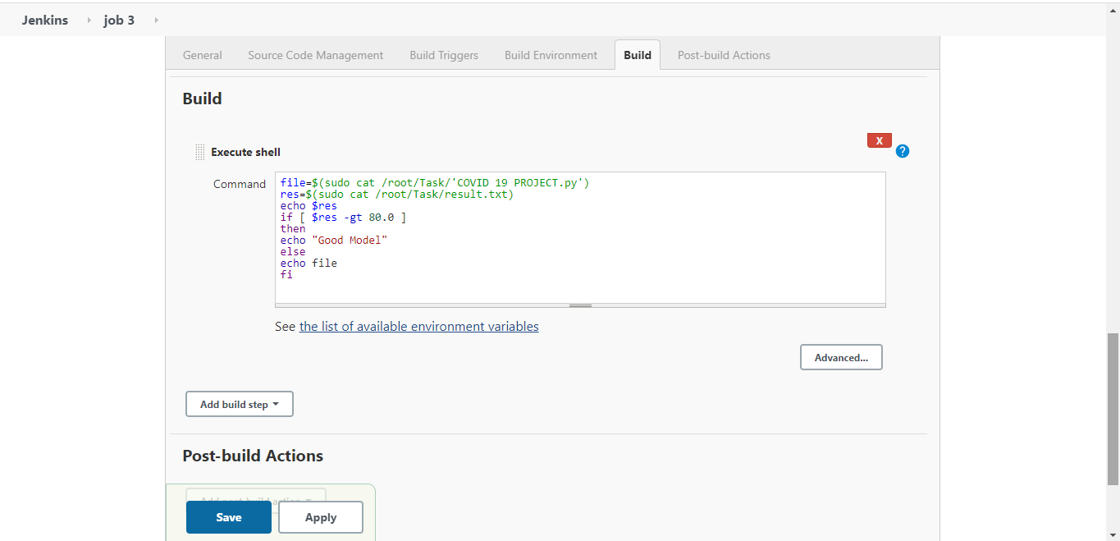Open the Build Environment tab
Screen dimensions: 1120x541
pyautogui.click(x=551, y=54)
